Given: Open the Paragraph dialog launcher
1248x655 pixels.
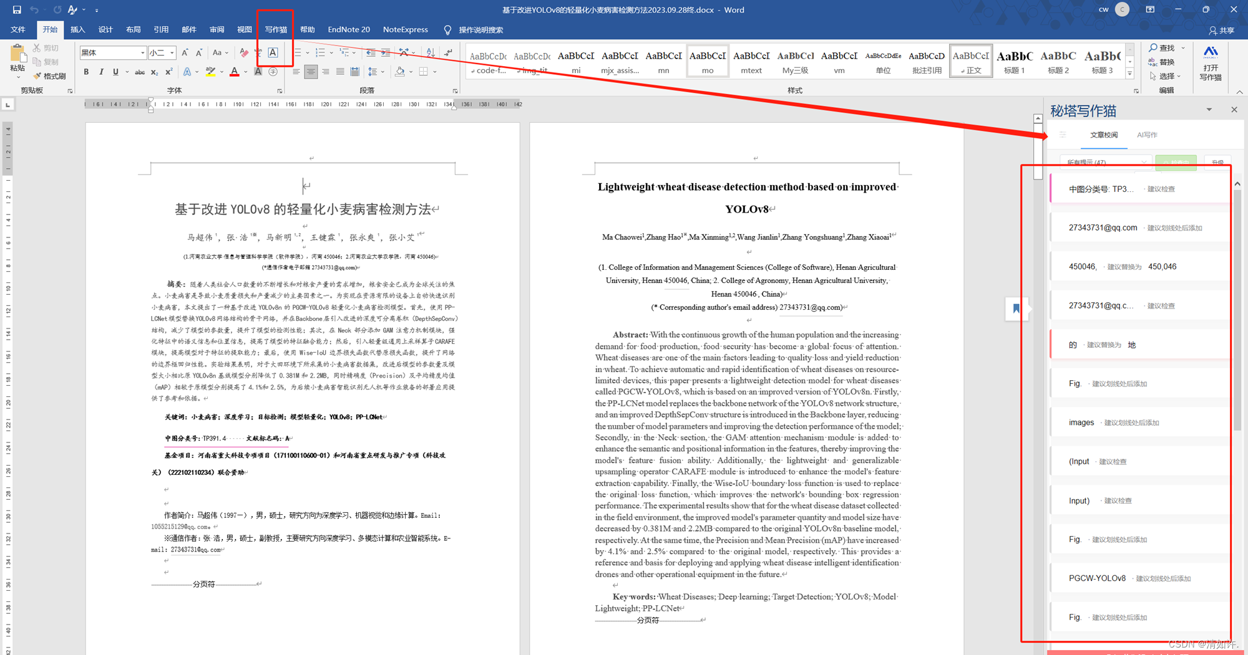Looking at the screenshot, I should point(455,91).
